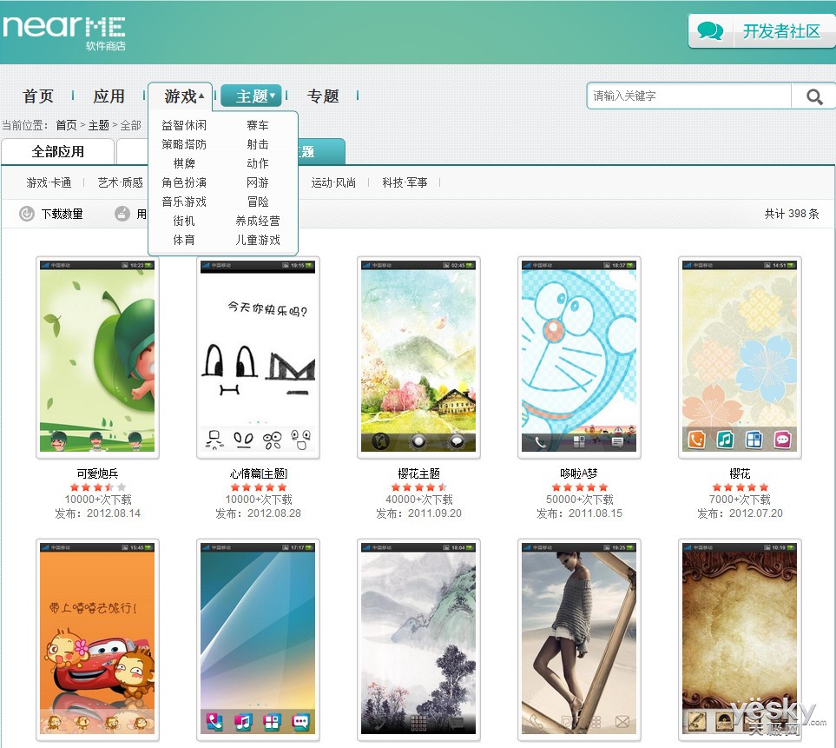Open the 专题 nav item
836x748 pixels.
[323, 96]
